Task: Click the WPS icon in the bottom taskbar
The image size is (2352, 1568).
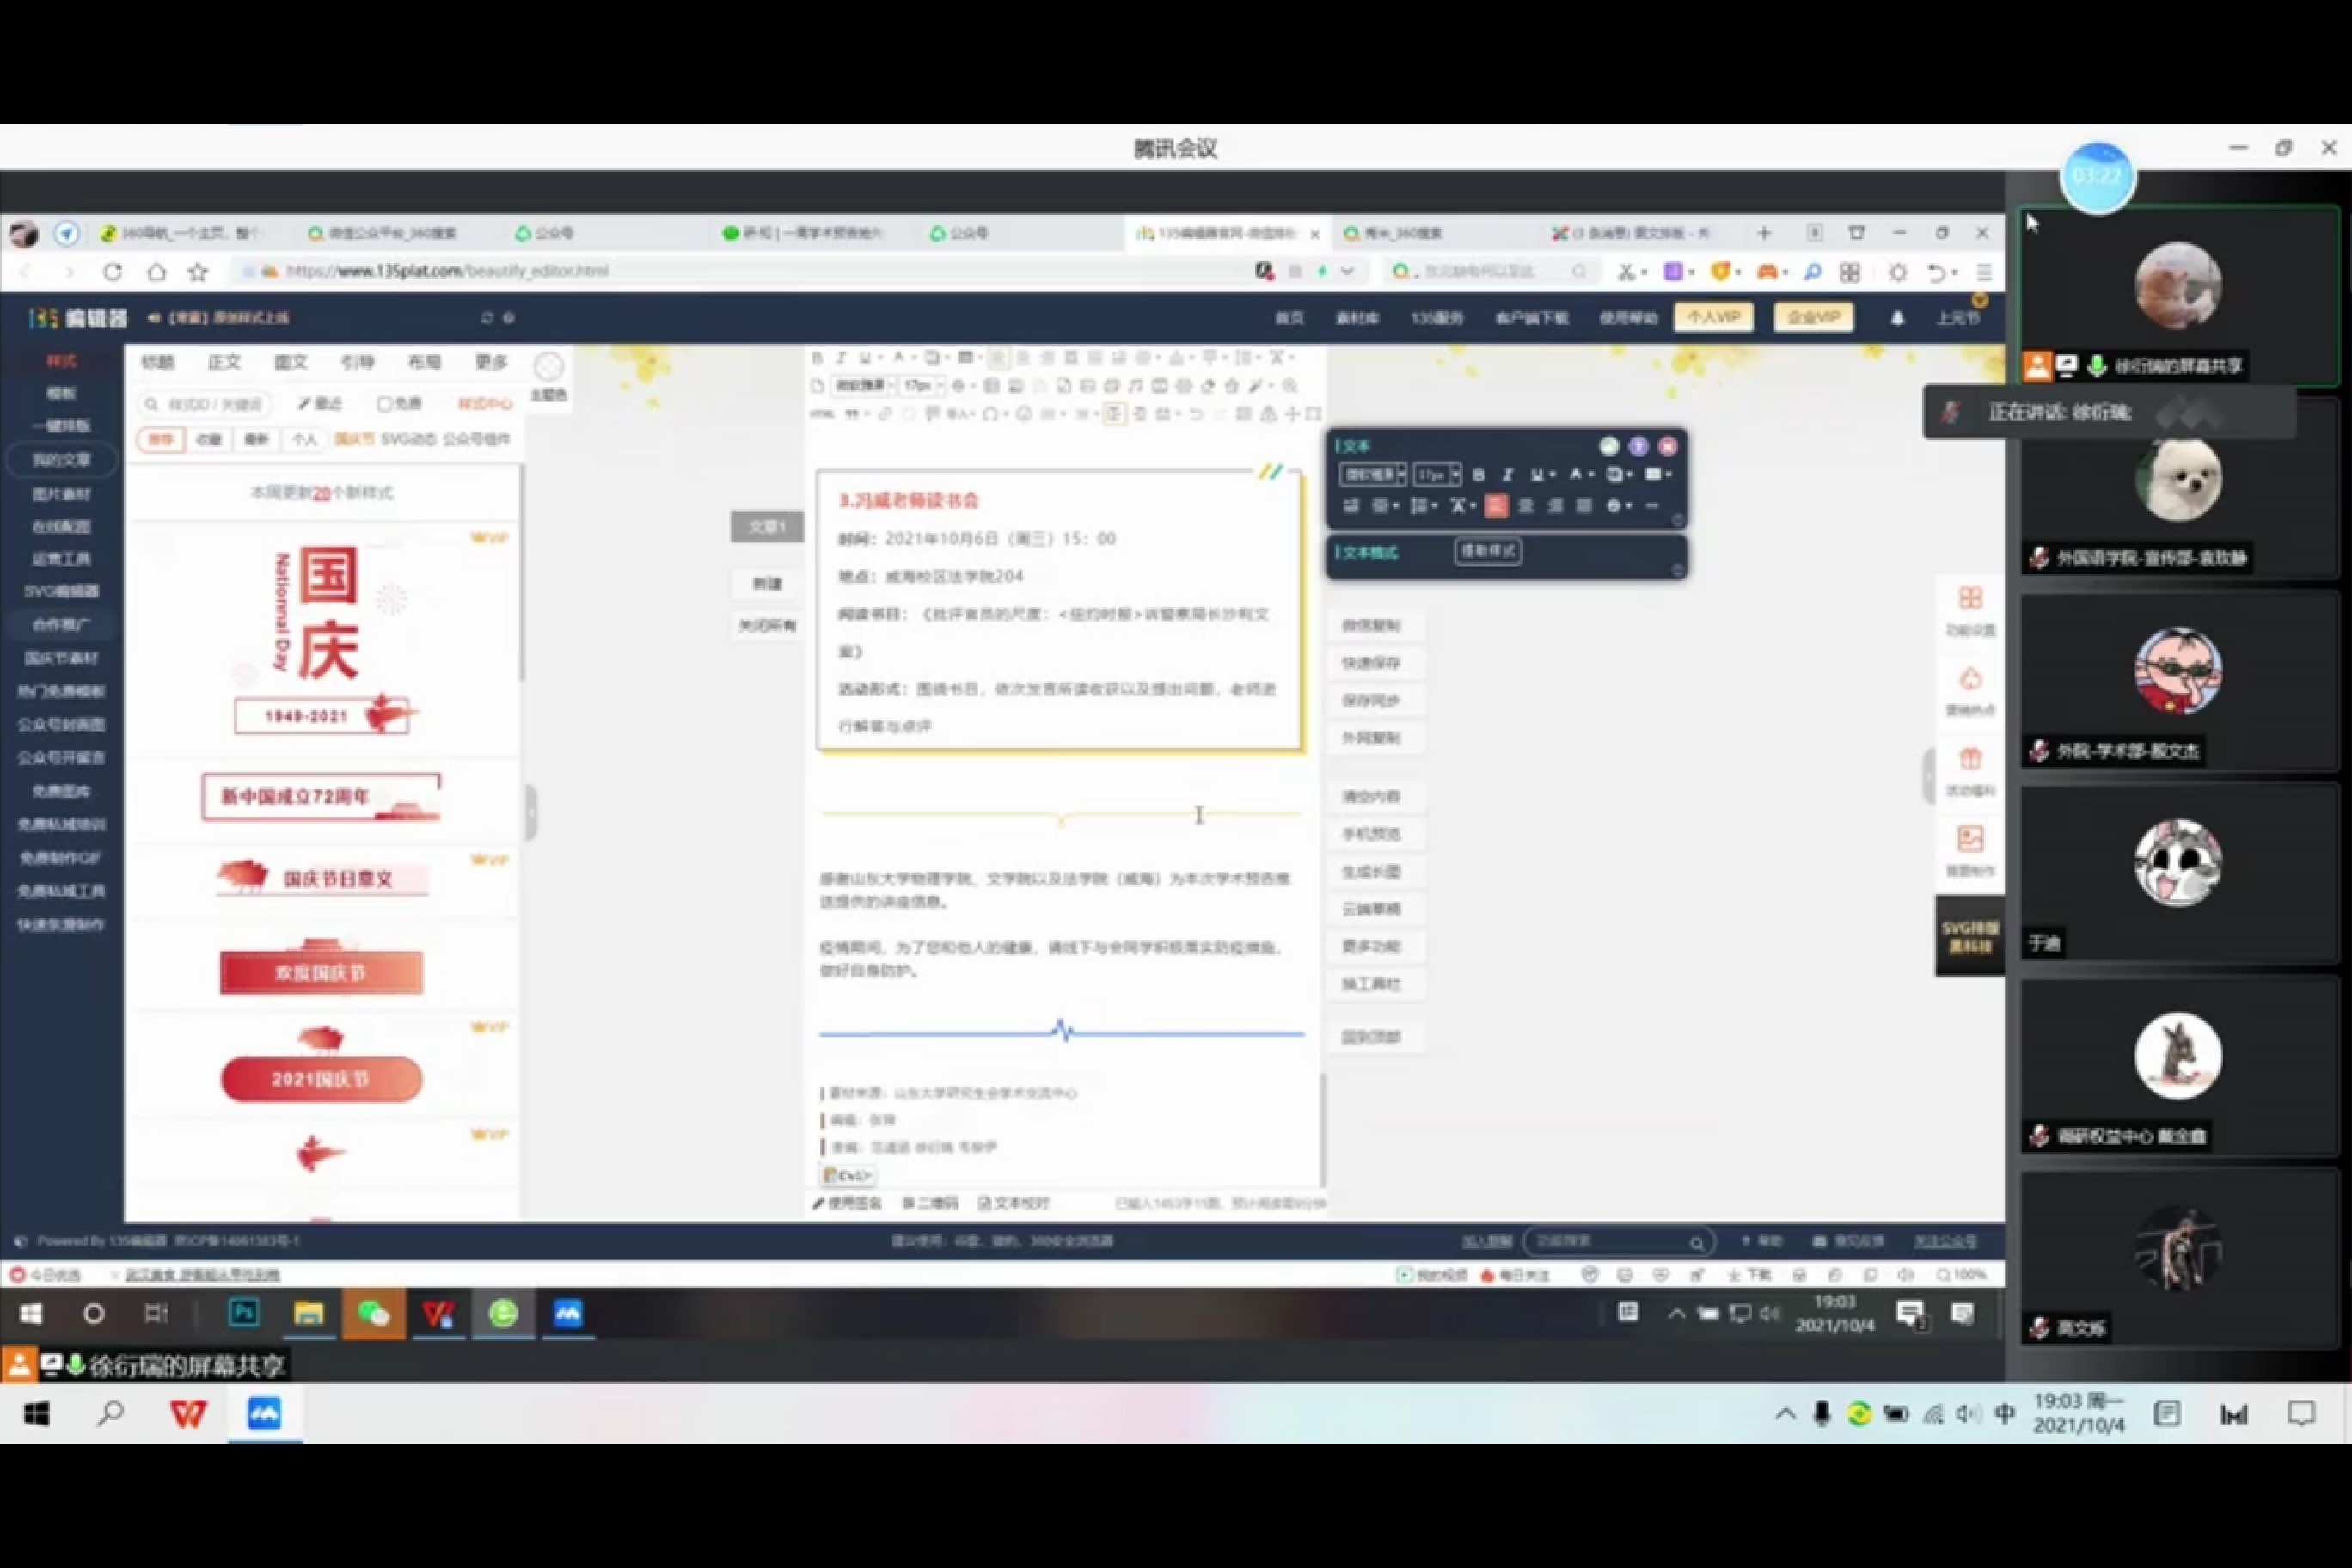Action: pos(188,1413)
